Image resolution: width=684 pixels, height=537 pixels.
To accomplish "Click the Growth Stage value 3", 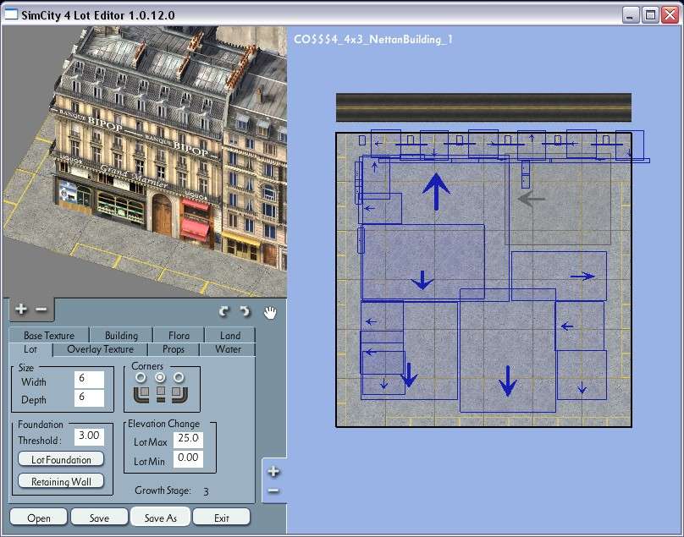I will pos(206,491).
